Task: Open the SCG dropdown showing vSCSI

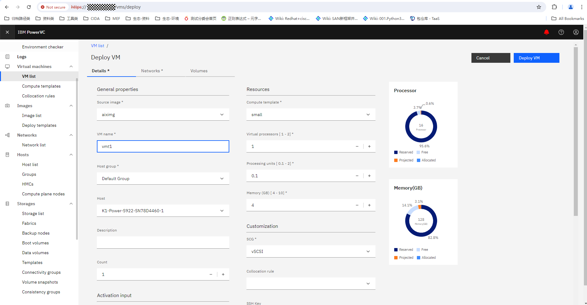Action: 311,251
